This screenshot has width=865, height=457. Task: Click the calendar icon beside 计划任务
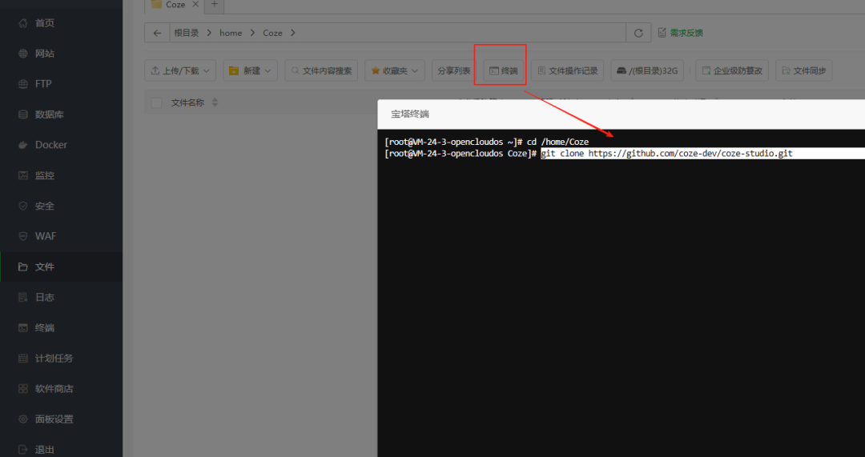coord(22,359)
